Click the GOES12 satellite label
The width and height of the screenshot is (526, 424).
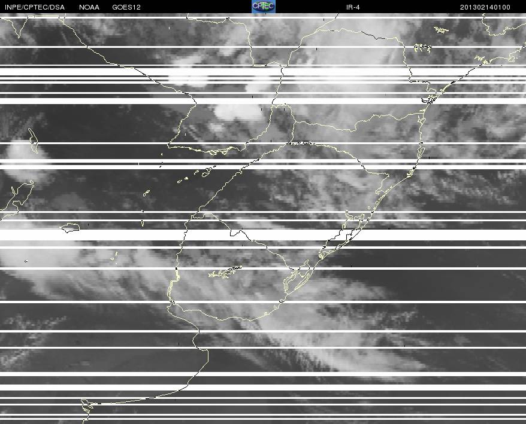click(126, 7)
